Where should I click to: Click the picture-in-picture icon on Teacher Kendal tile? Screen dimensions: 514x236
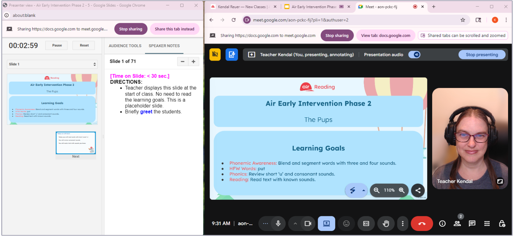tap(500, 181)
